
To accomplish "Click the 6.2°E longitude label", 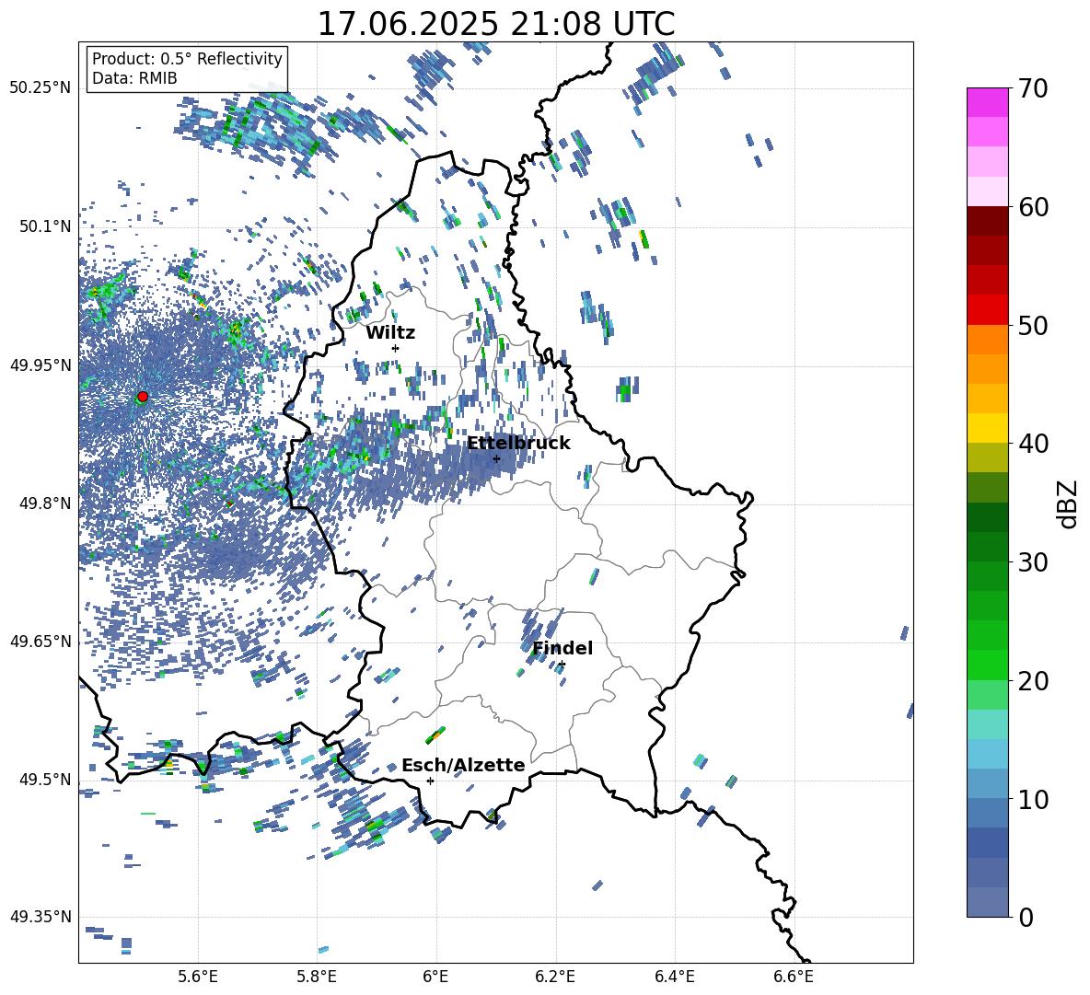I will pos(555,977).
